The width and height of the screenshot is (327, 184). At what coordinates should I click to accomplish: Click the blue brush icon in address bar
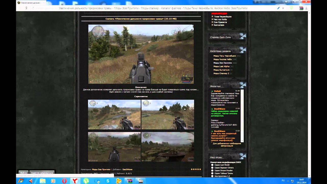(278, 8)
